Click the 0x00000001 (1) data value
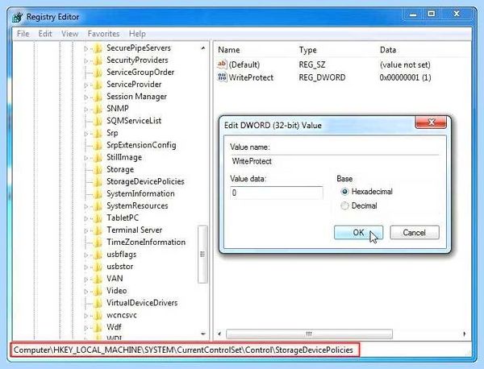 [x=405, y=77]
